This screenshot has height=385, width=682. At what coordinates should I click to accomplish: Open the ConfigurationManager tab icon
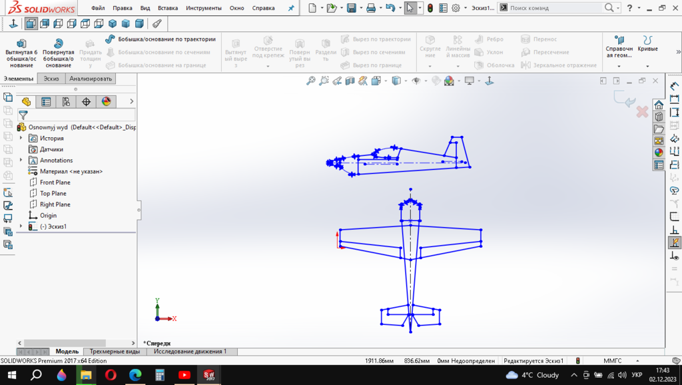point(66,102)
